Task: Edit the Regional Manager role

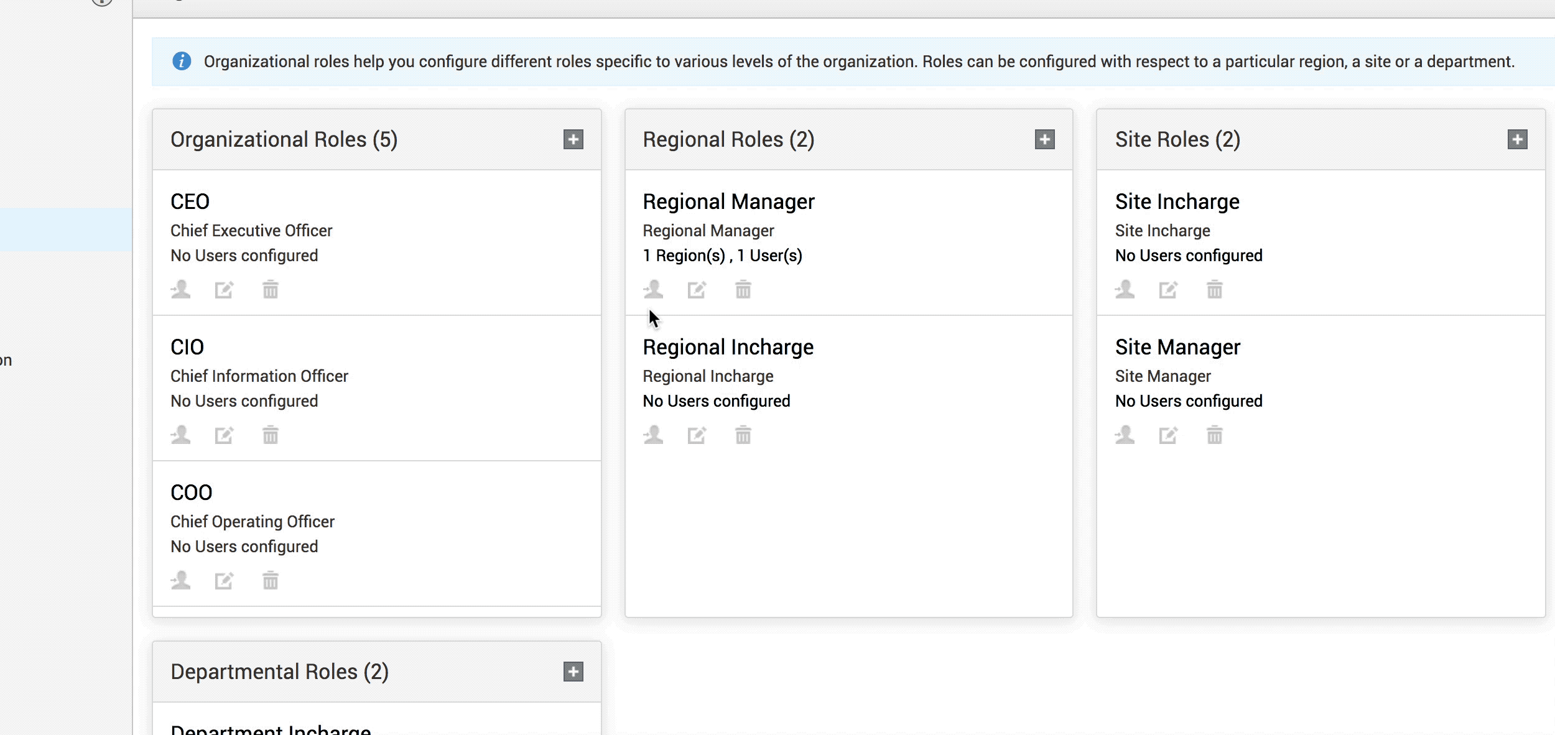Action: pyautogui.click(x=697, y=290)
